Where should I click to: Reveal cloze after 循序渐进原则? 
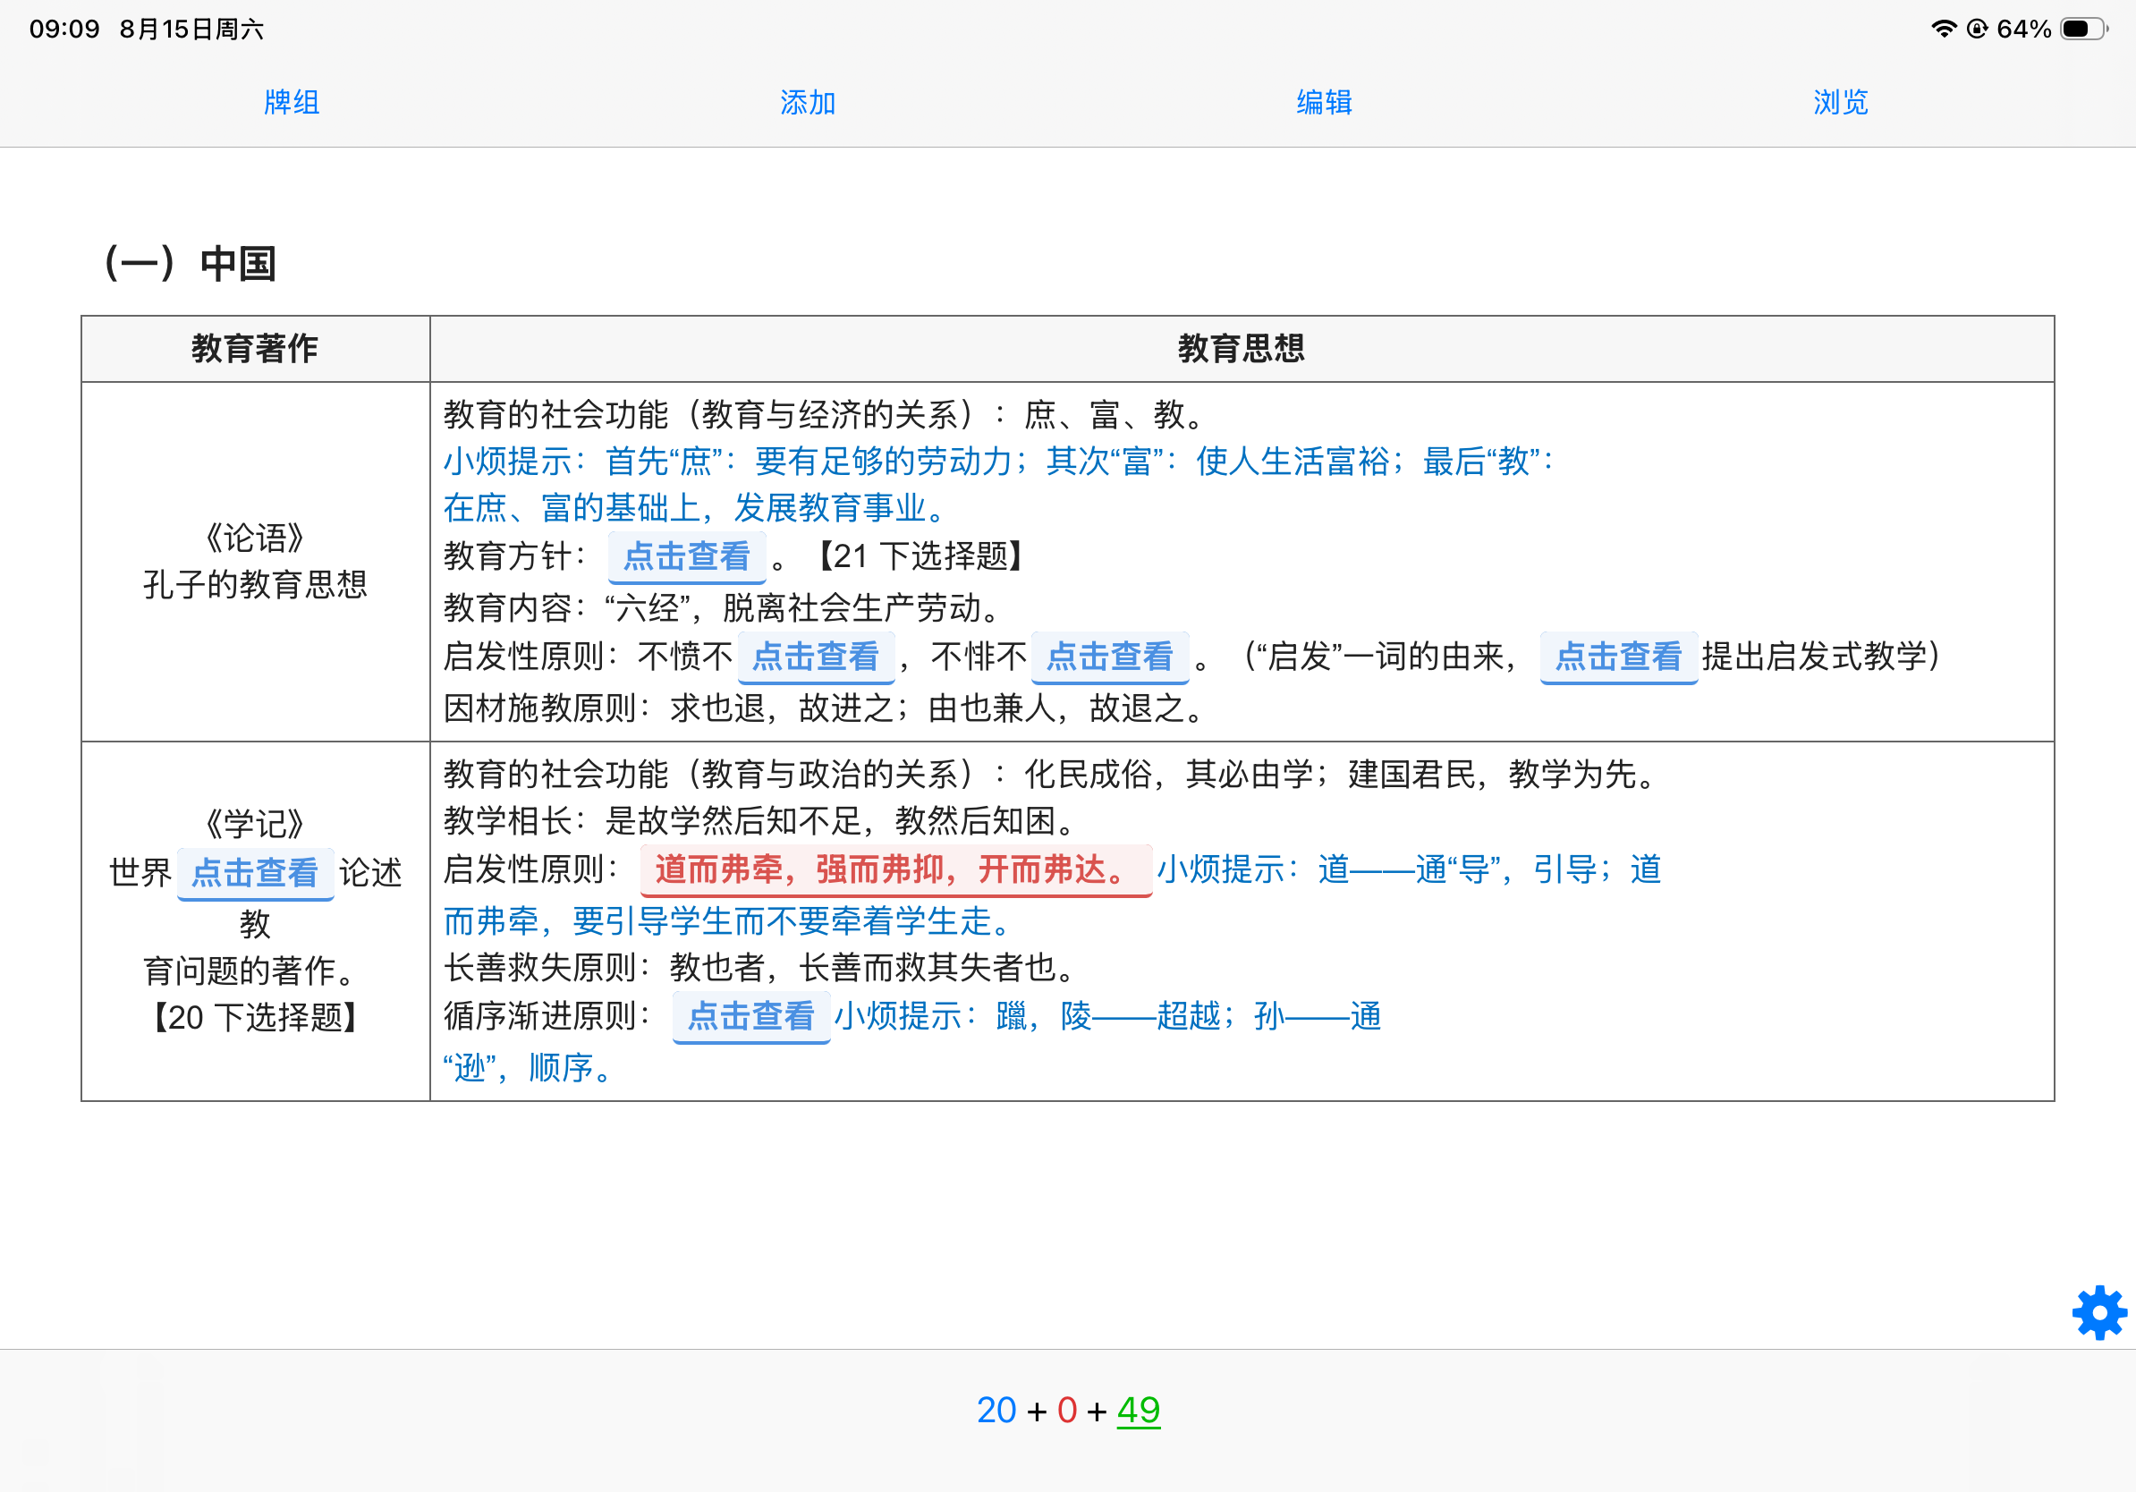(x=750, y=1017)
